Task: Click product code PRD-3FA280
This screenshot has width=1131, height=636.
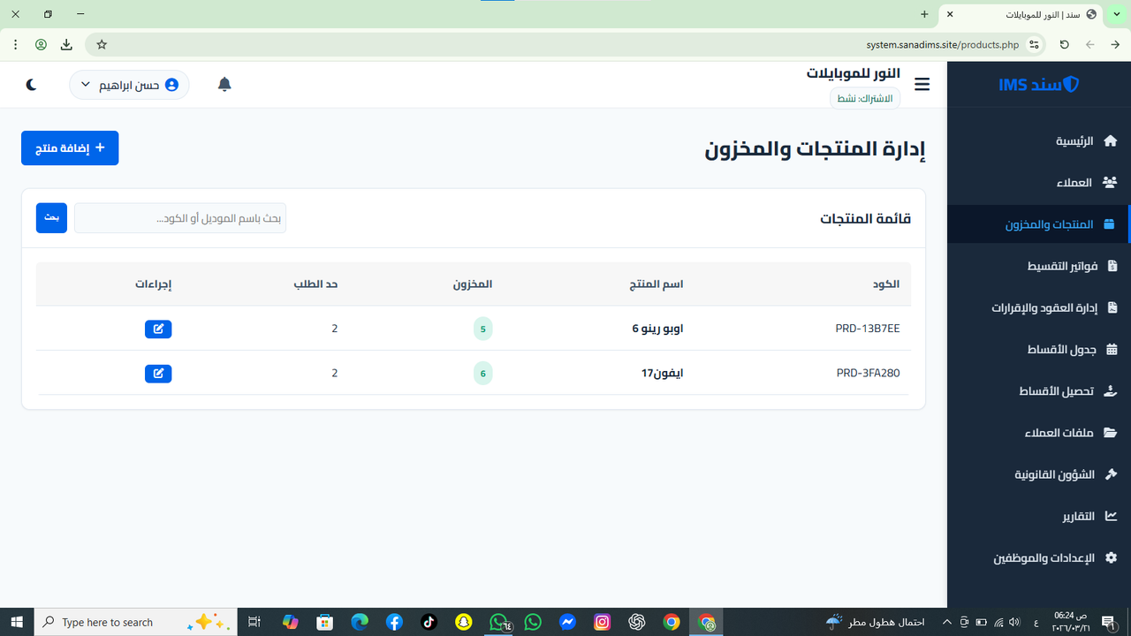Action: pos(868,373)
